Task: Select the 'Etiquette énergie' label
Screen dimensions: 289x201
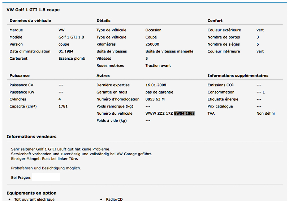Action: [223, 99]
